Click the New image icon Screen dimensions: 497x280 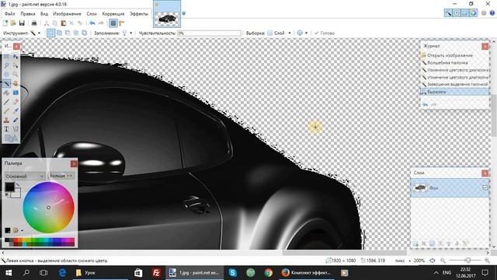[x=5, y=23]
